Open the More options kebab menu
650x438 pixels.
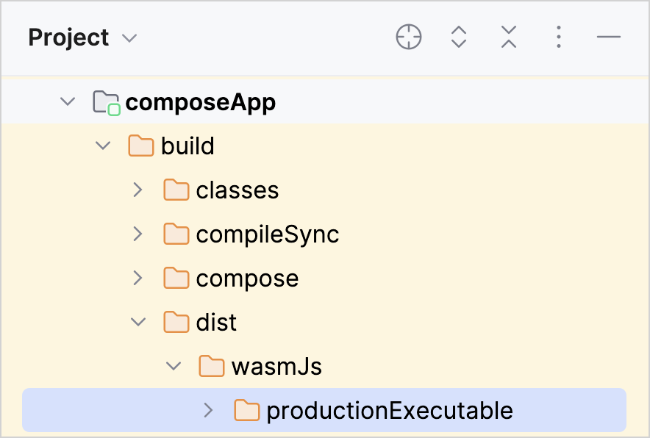558,37
